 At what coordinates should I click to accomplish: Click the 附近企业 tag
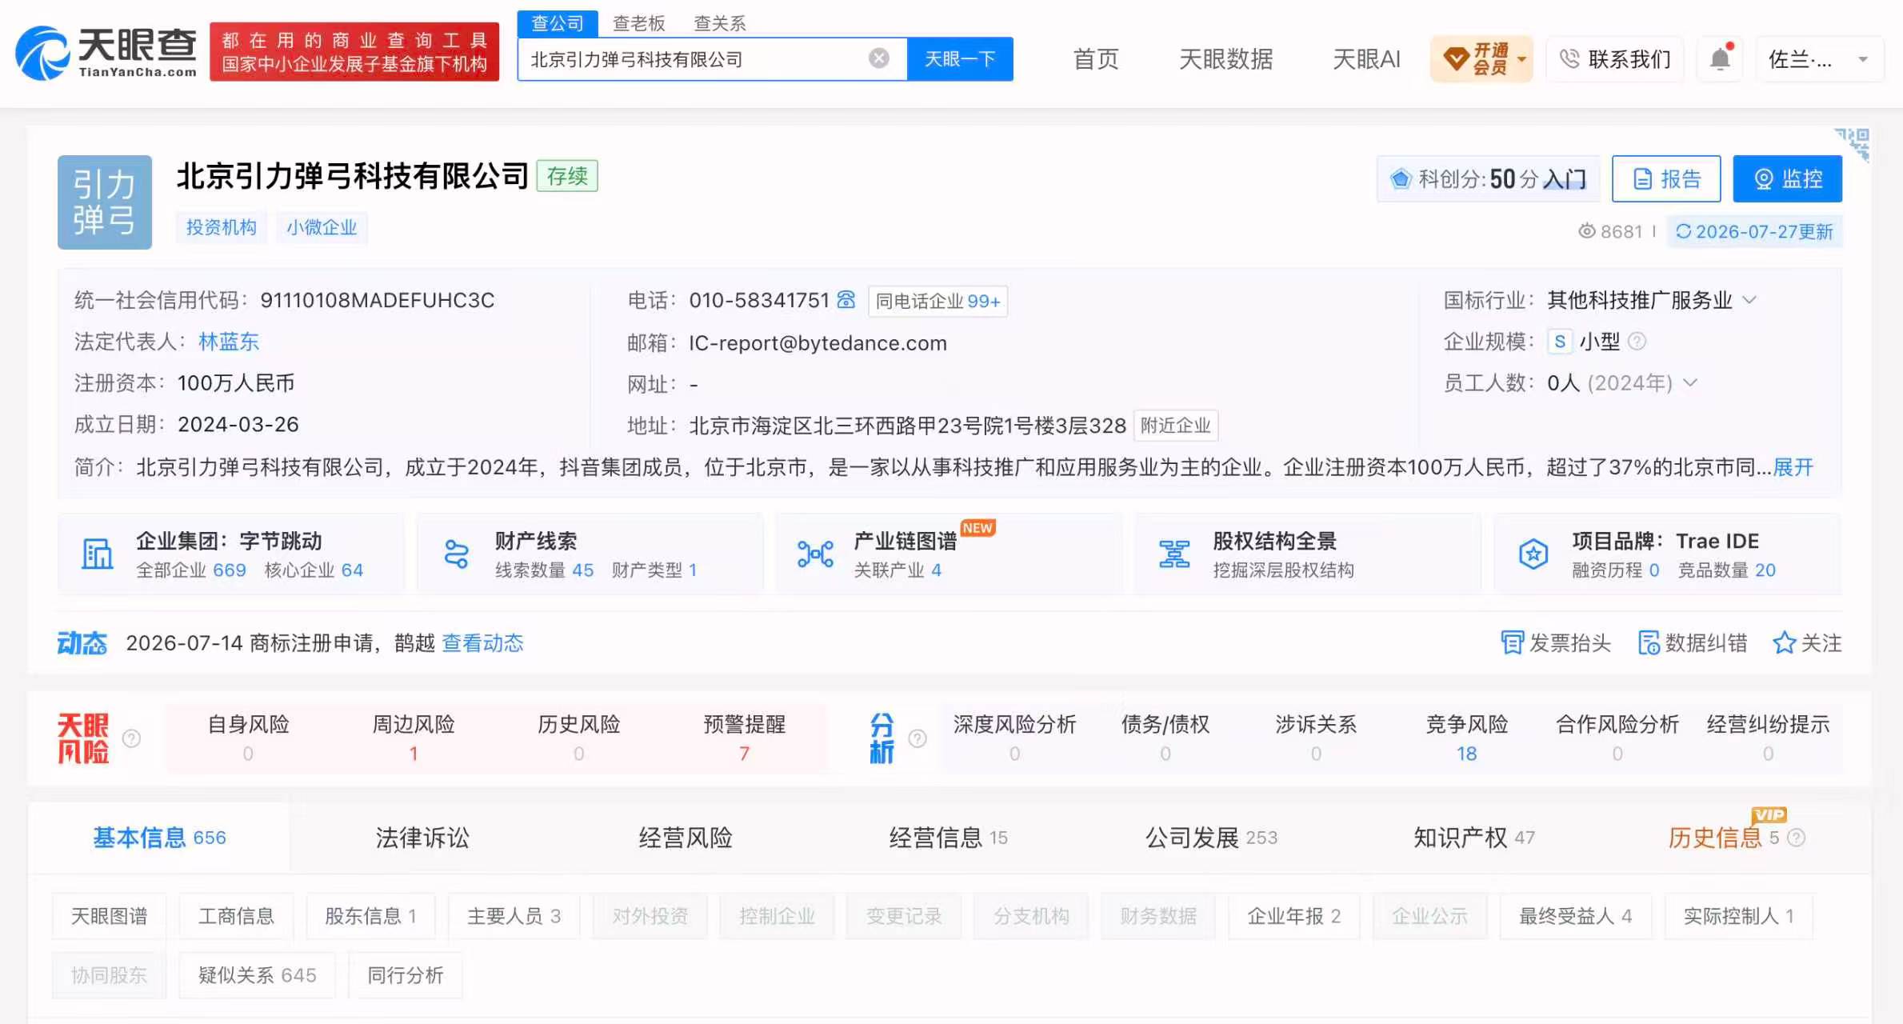1175,425
